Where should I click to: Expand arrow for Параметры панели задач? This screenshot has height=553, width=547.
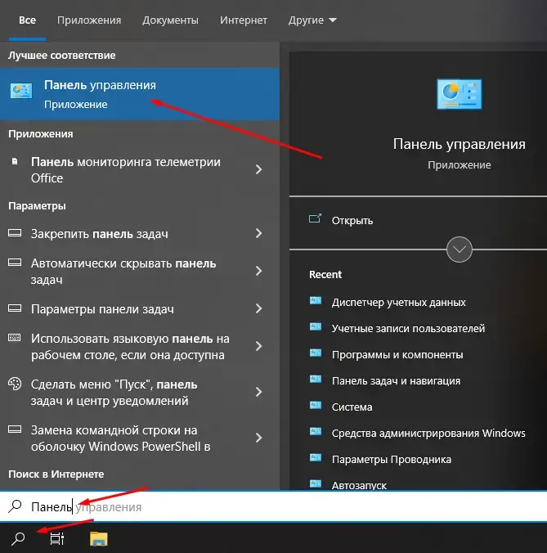[259, 308]
